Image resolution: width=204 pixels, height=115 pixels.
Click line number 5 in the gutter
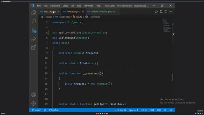point(47,33)
